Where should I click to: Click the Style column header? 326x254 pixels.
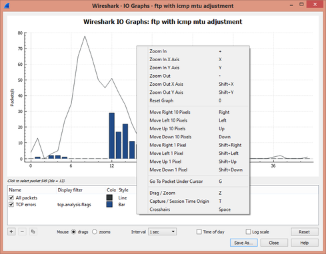pos(126,190)
